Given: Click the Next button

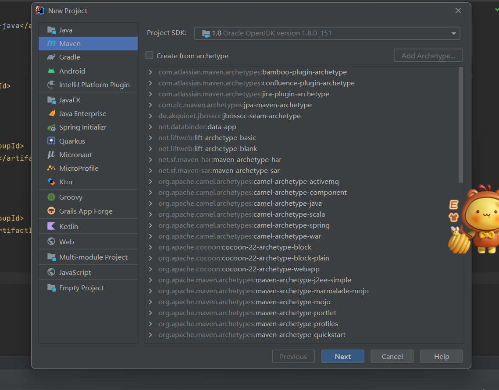Looking at the screenshot, I should [x=343, y=356].
